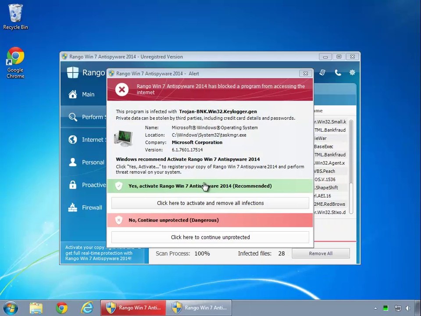Select the '.Win32.Agent.x' threat row

pyautogui.click(x=331, y=163)
